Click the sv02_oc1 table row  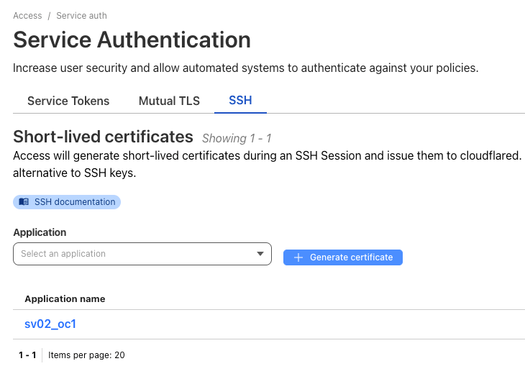pyautogui.click(x=269, y=324)
